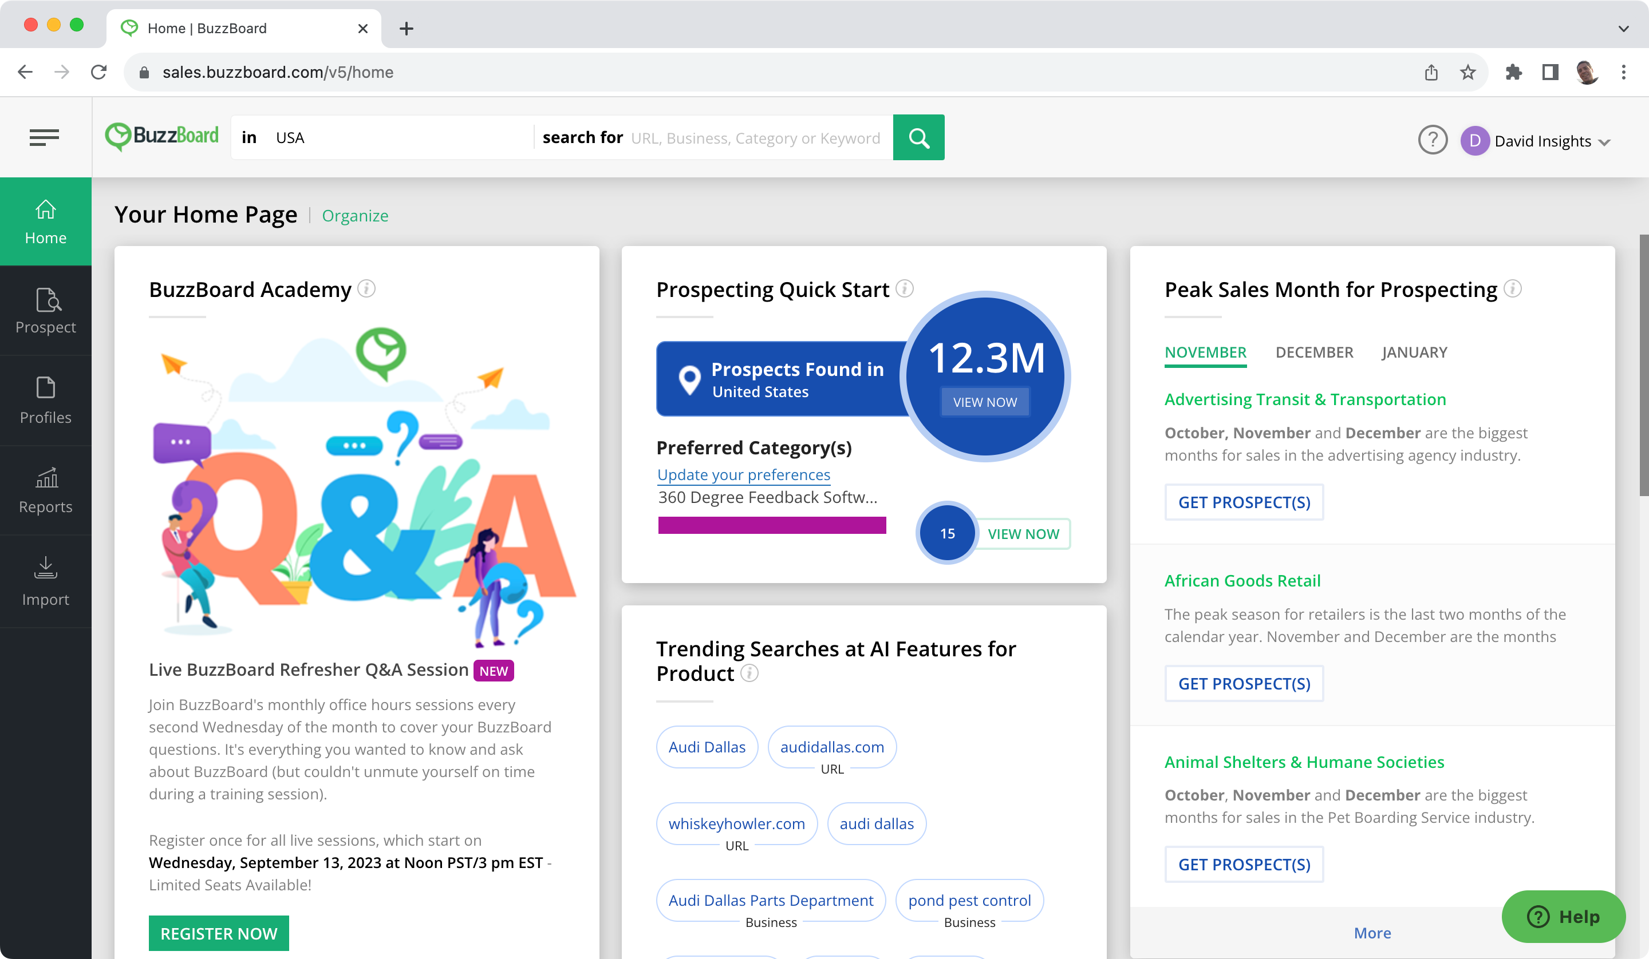1649x959 pixels.
Task: Click the NEW badge on Q&A Session
Action: 494,671
